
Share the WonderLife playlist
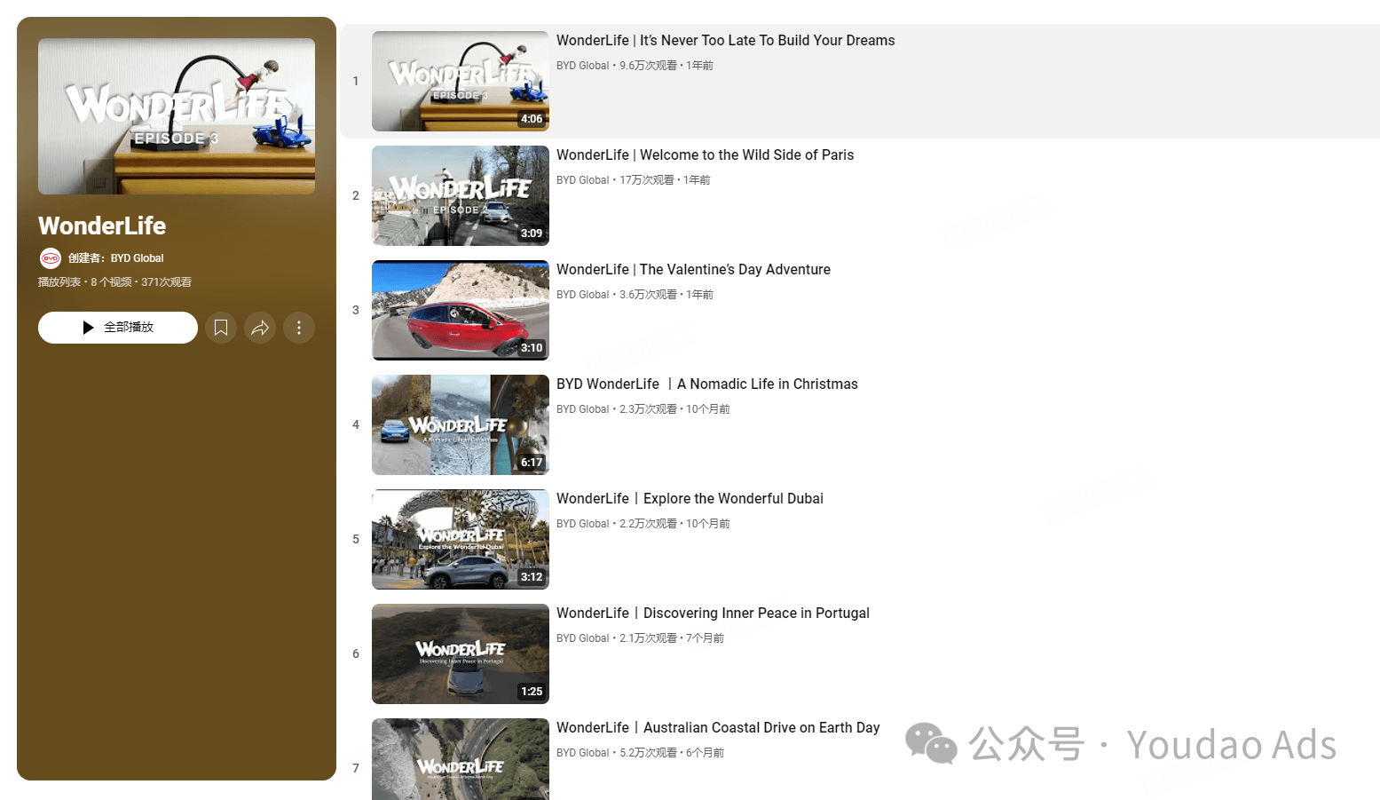coord(260,328)
